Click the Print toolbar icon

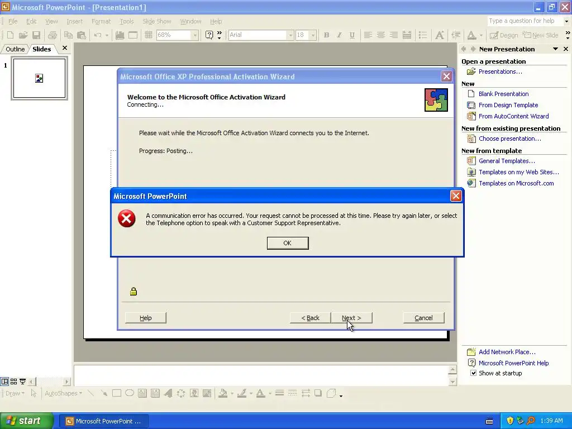click(53, 35)
